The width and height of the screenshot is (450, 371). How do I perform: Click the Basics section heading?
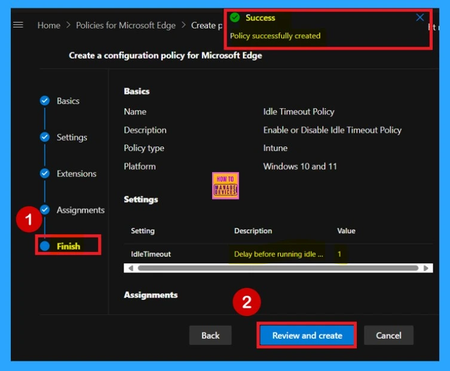point(137,91)
